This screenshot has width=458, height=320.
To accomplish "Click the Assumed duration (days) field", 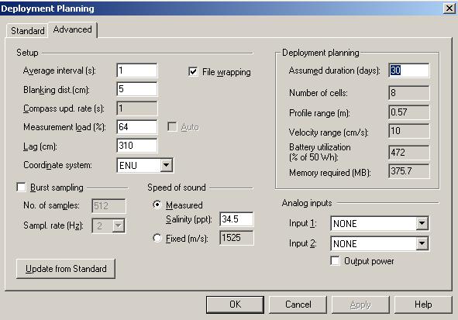I will coord(409,71).
